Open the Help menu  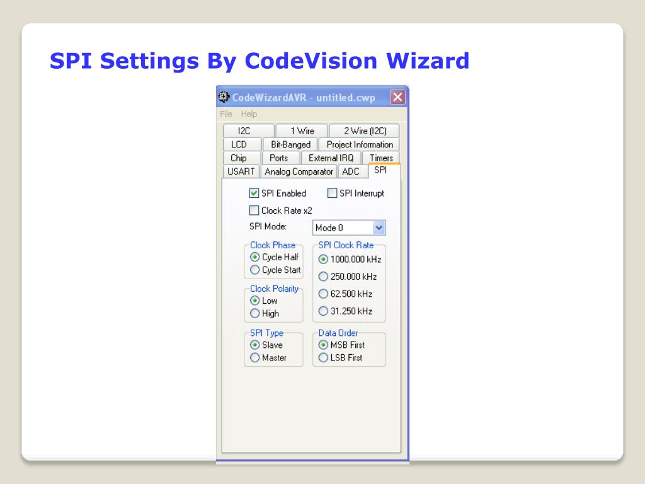249,114
